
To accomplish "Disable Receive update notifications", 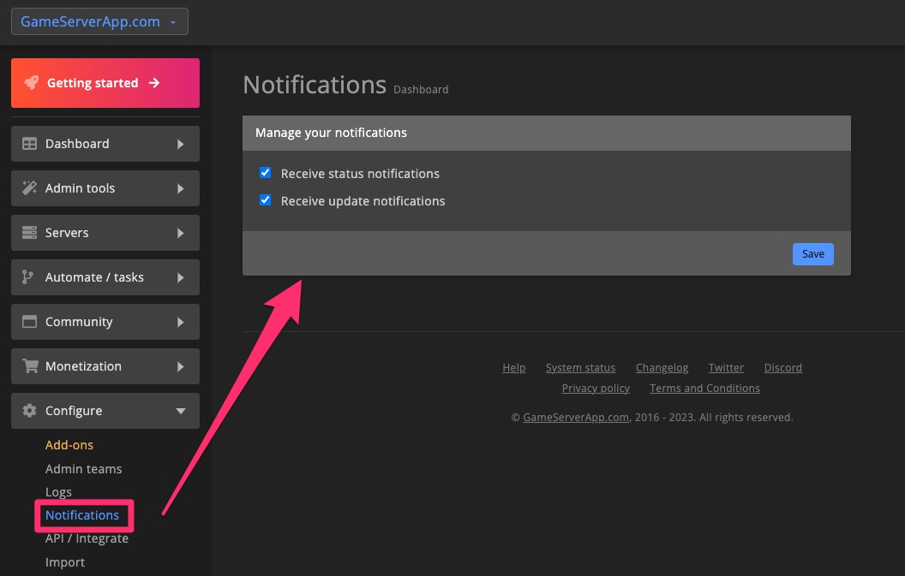I will point(265,199).
